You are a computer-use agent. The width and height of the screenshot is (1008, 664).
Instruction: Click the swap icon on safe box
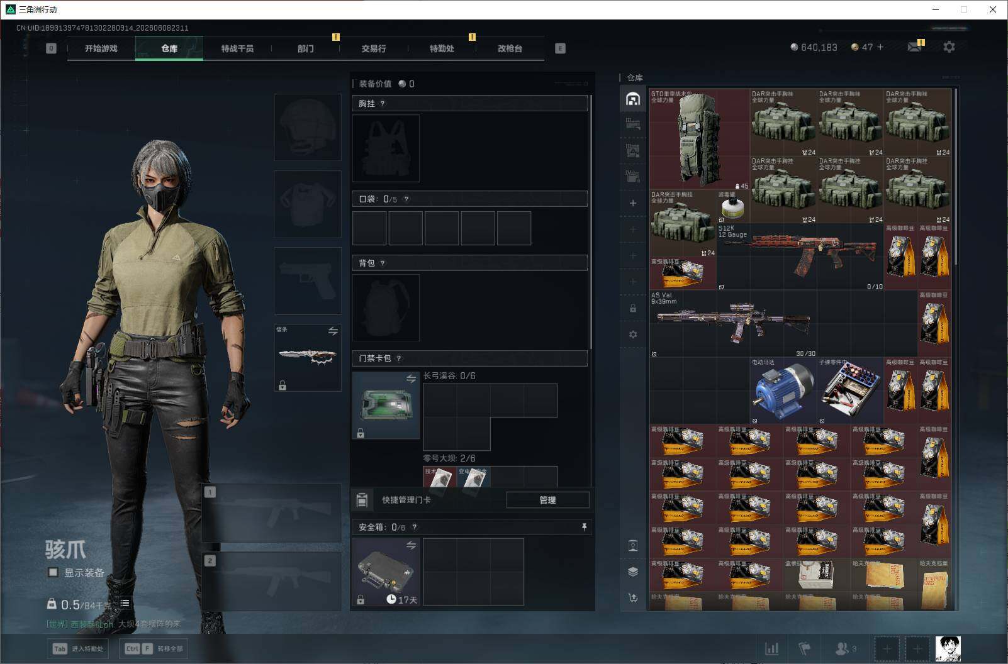pyautogui.click(x=411, y=545)
